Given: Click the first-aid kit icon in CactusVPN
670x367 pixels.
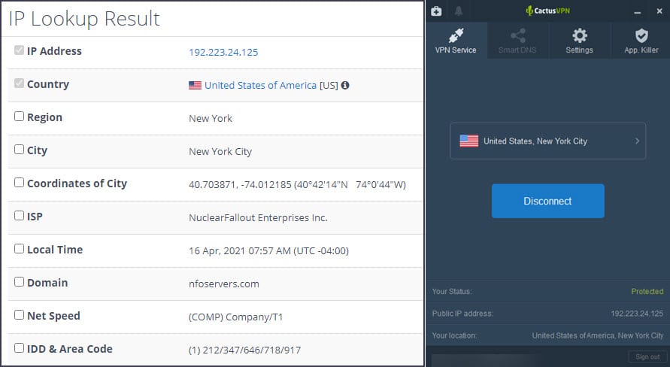Looking at the screenshot, I should [x=436, y=11].
